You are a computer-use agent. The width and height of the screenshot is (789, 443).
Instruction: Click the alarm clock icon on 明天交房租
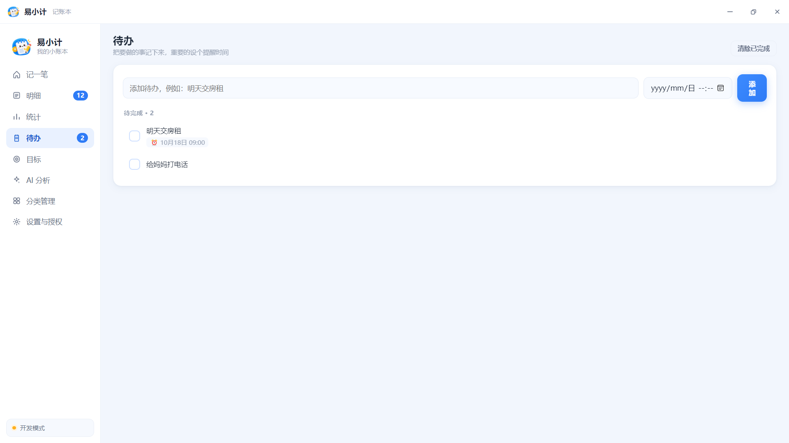coord(154,143)
